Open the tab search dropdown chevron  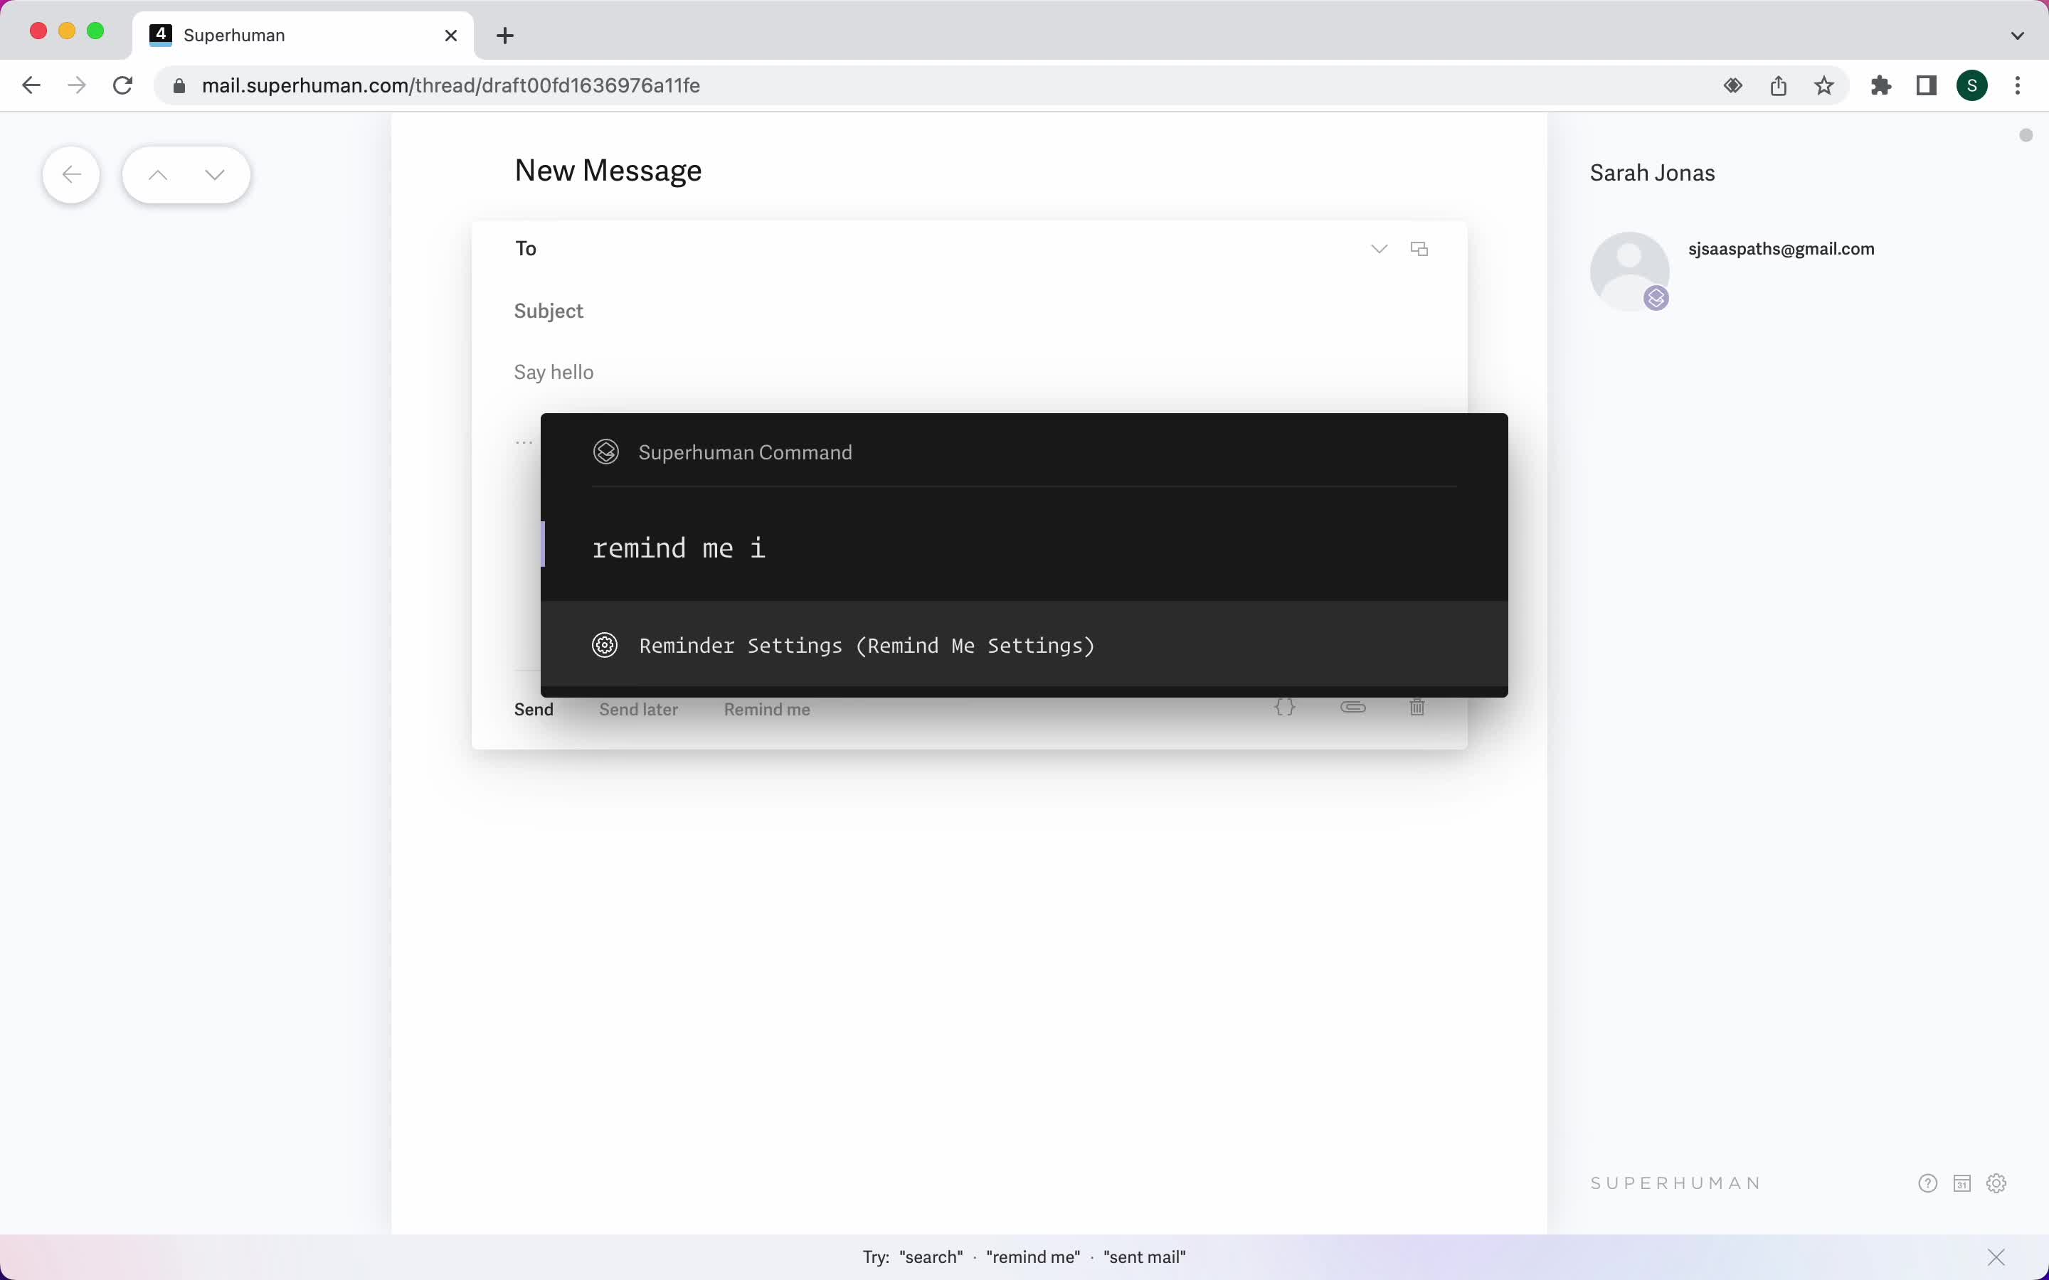coord(2017,36)
